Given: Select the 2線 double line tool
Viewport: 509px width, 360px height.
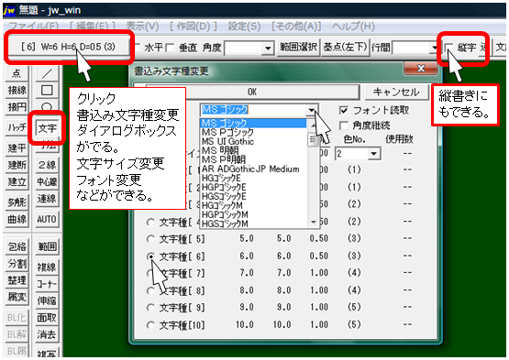Looking at the screenshot, I should pos(47,165).
